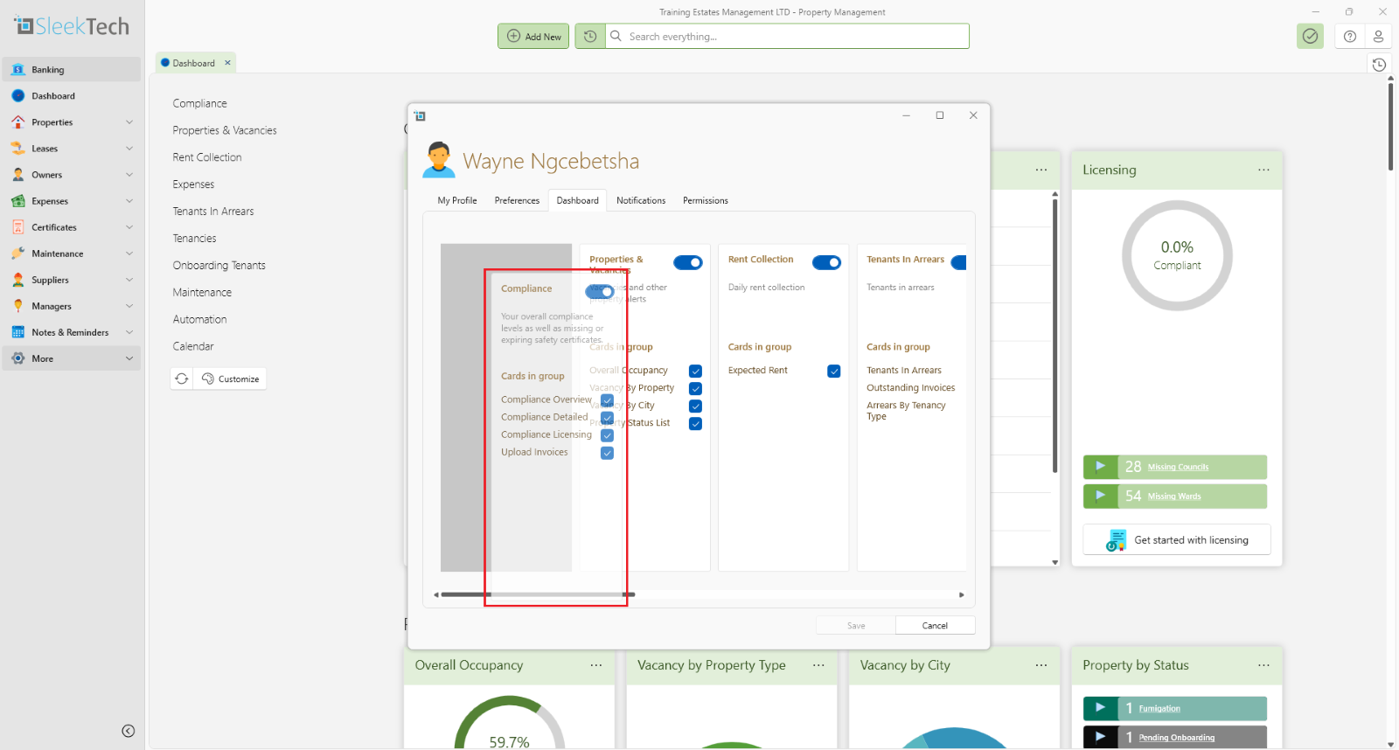Uncheck the Vacancy By Property checkbox

click(695, 388)
